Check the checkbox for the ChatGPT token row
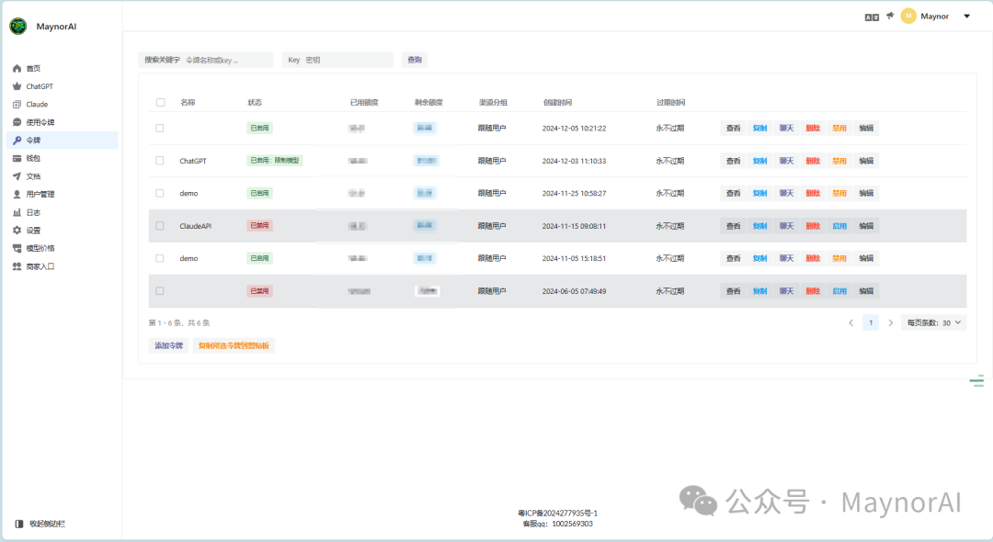This screenshot has height=542, width=993. [160, 161]
